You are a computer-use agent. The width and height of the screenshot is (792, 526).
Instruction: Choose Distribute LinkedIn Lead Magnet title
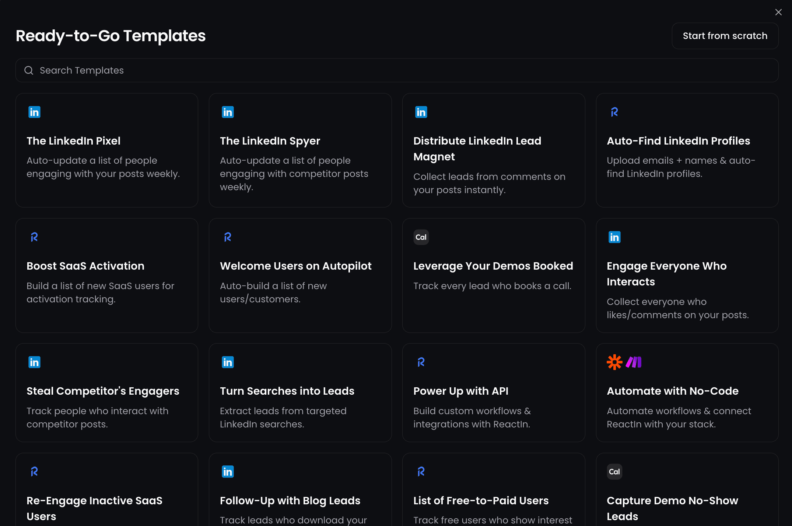coord(477,149)
